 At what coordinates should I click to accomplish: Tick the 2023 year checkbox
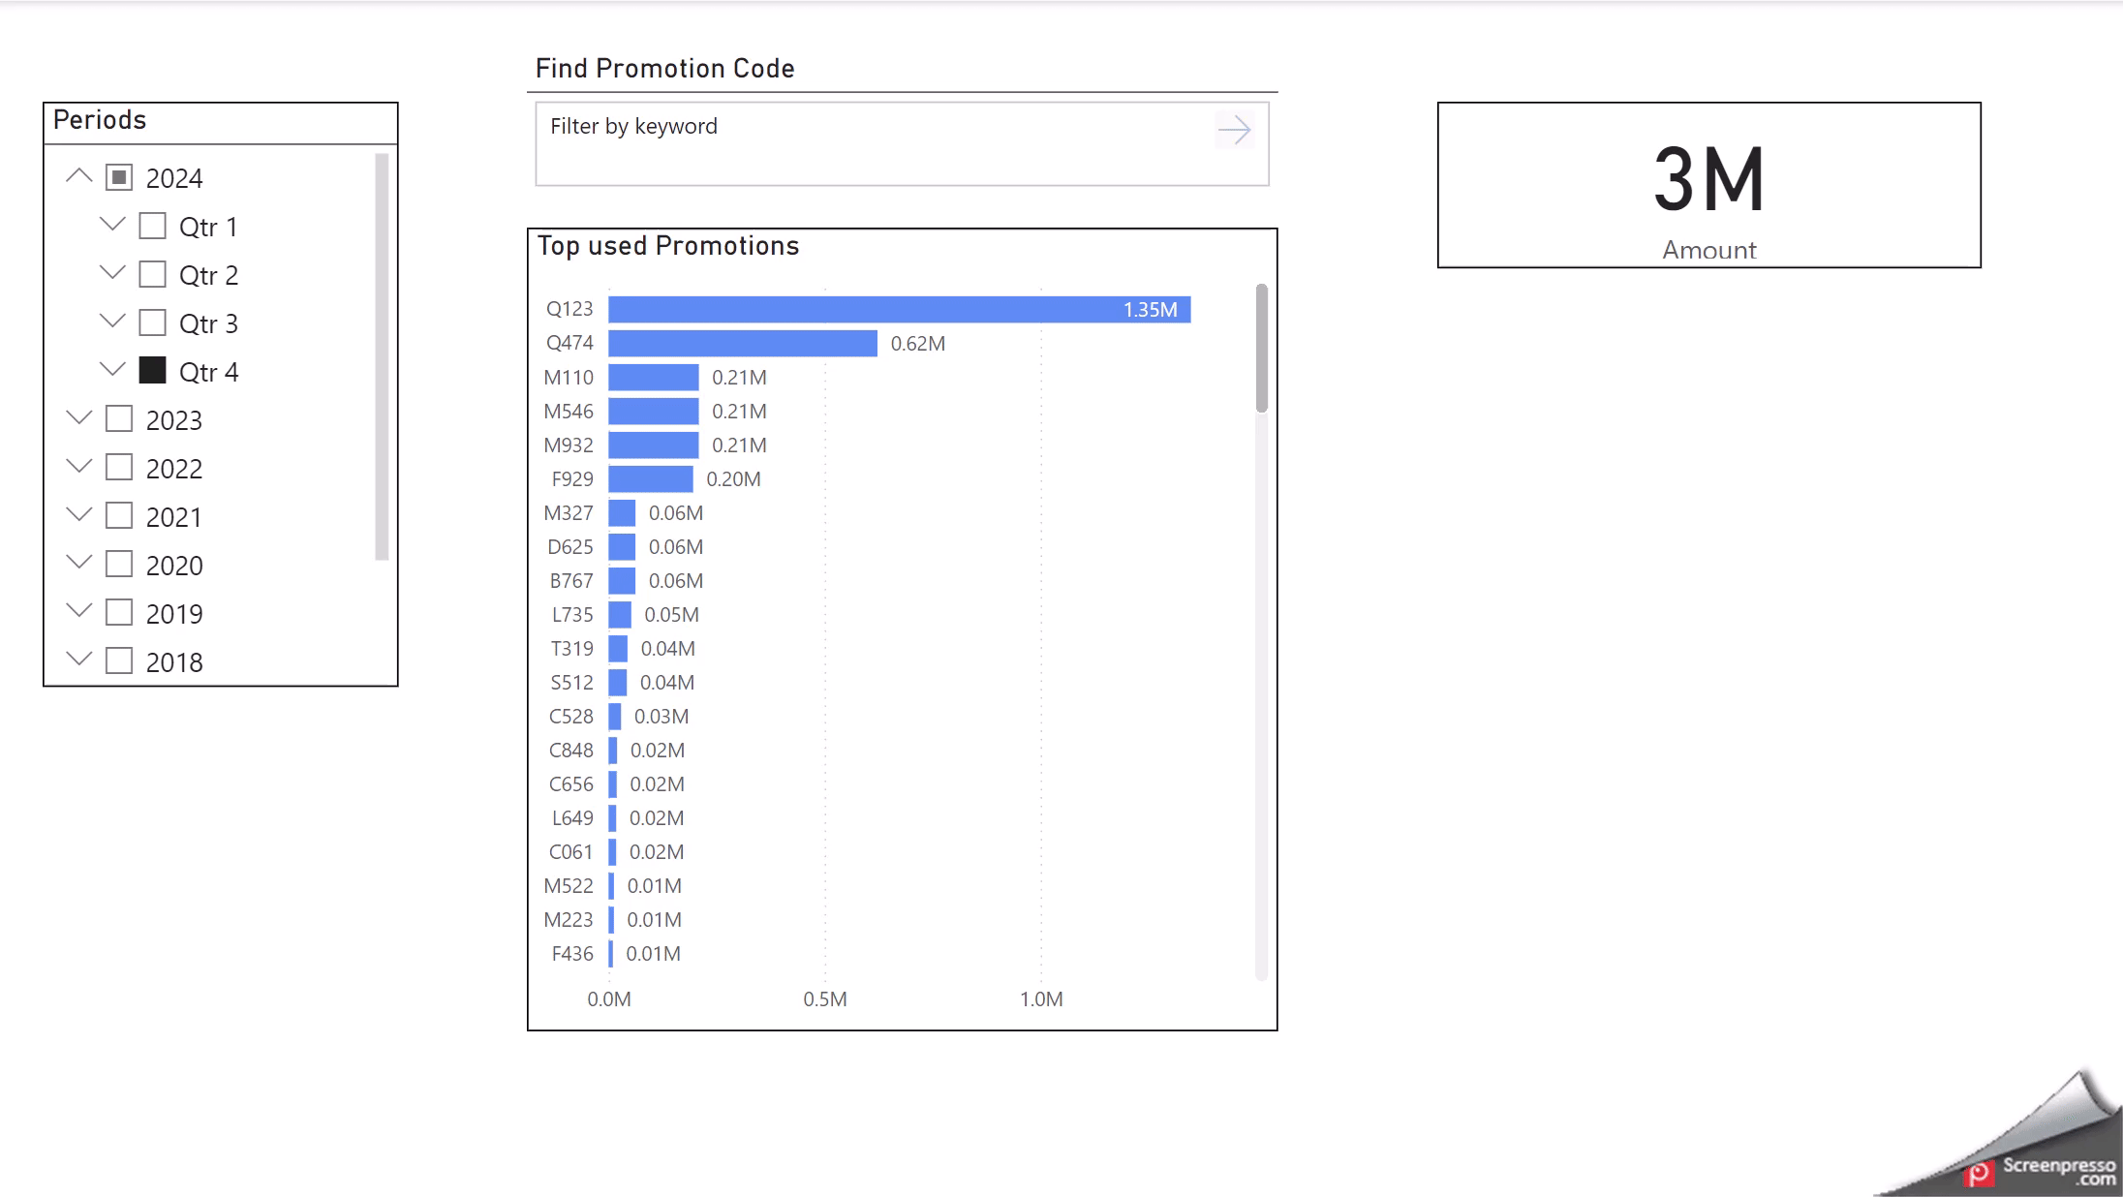pyautogui.click(x=119, y=419)
